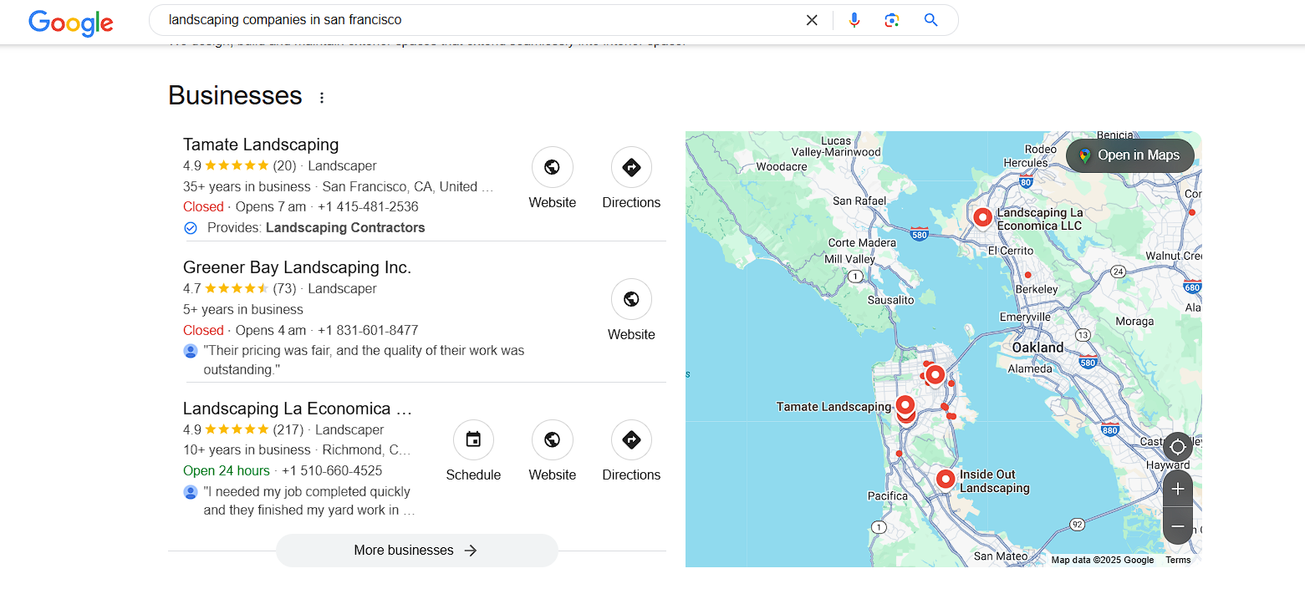Schedule with Landscaping La Economica
The height and width of the screenshot is (594, 1305).
473,439
